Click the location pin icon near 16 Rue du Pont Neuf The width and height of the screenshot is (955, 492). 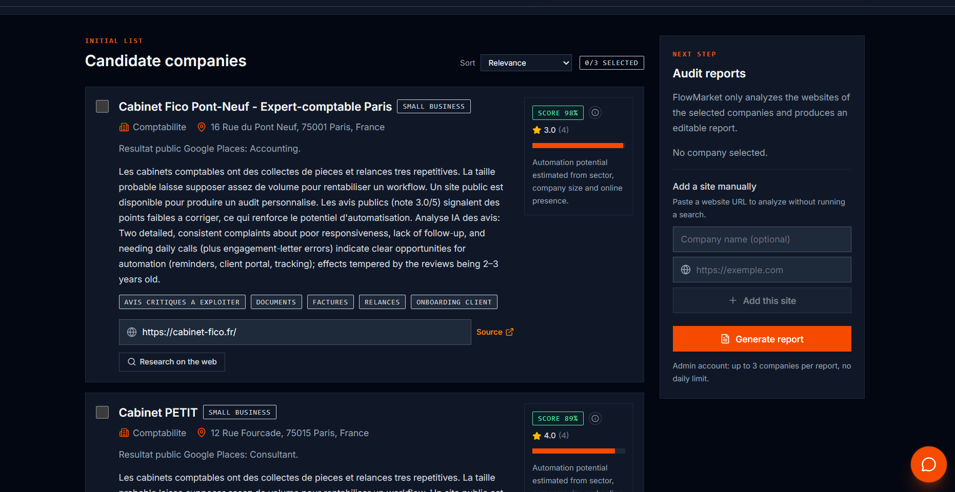pos(202,127)
